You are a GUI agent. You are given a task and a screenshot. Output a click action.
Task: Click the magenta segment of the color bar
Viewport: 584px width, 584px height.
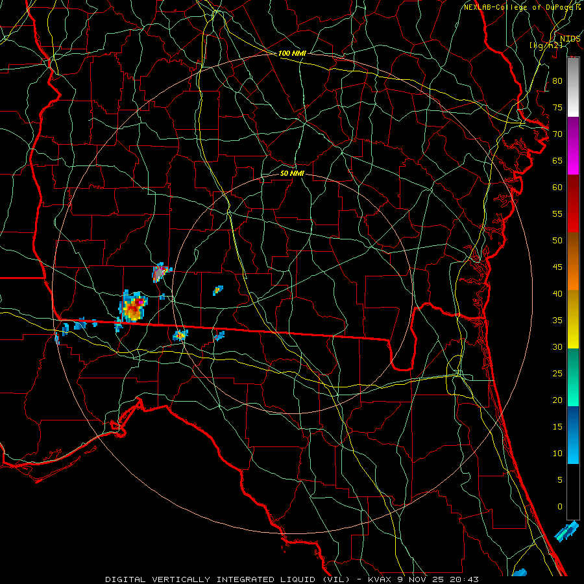(573, 146)
